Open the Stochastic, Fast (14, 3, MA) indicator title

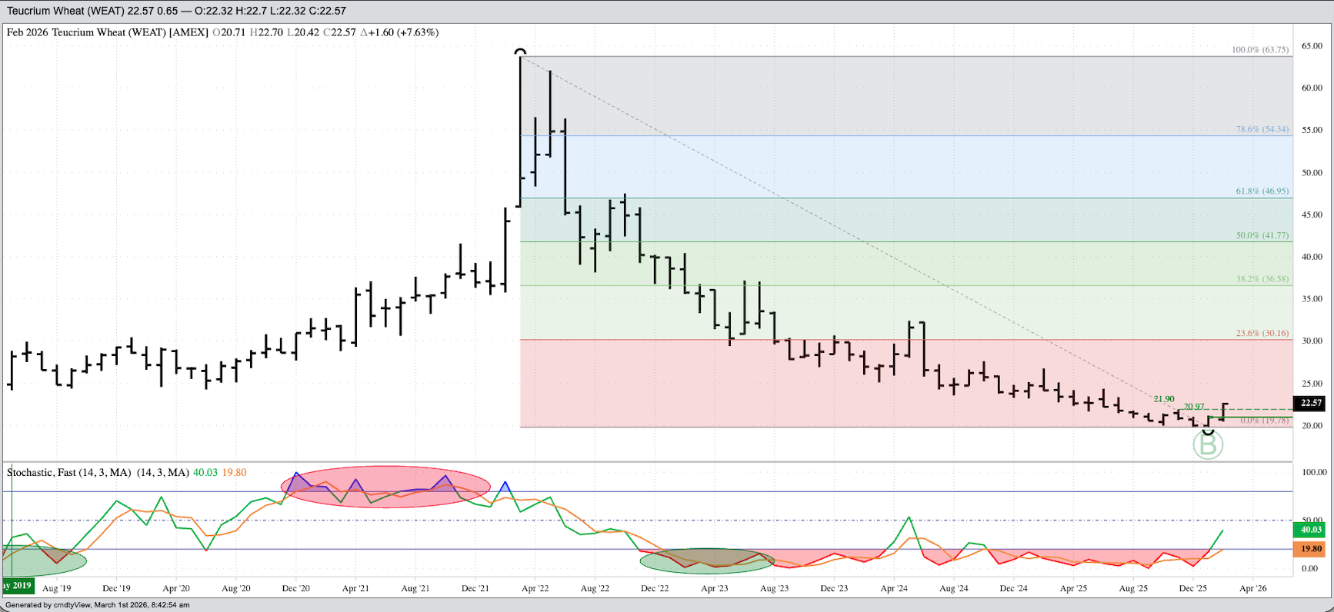coord(69,472)
